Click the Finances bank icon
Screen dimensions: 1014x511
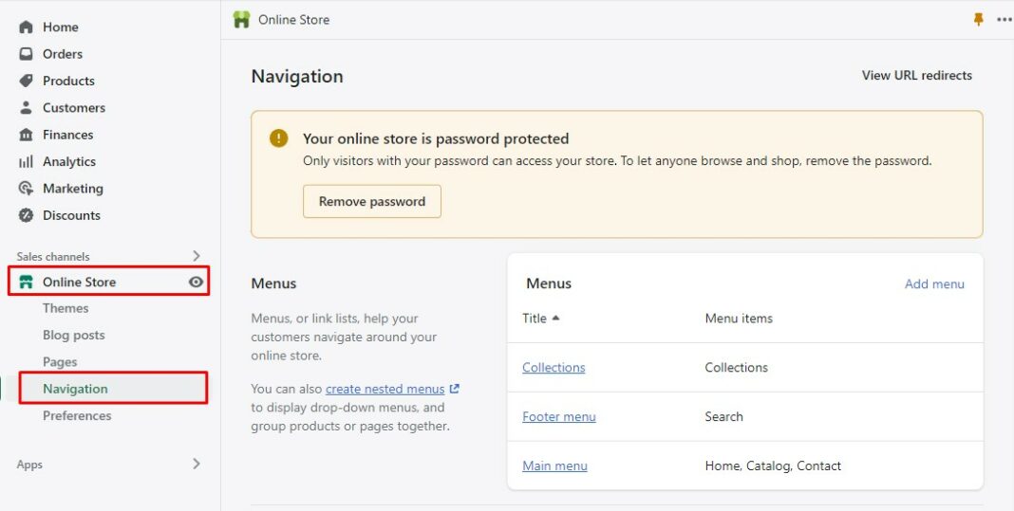click(26, 135)
